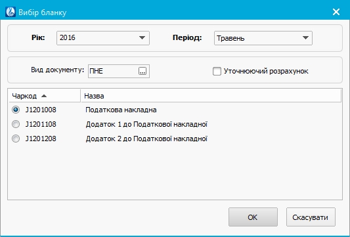
Task: Sort by Назва column header
Action: coord(211,96)
